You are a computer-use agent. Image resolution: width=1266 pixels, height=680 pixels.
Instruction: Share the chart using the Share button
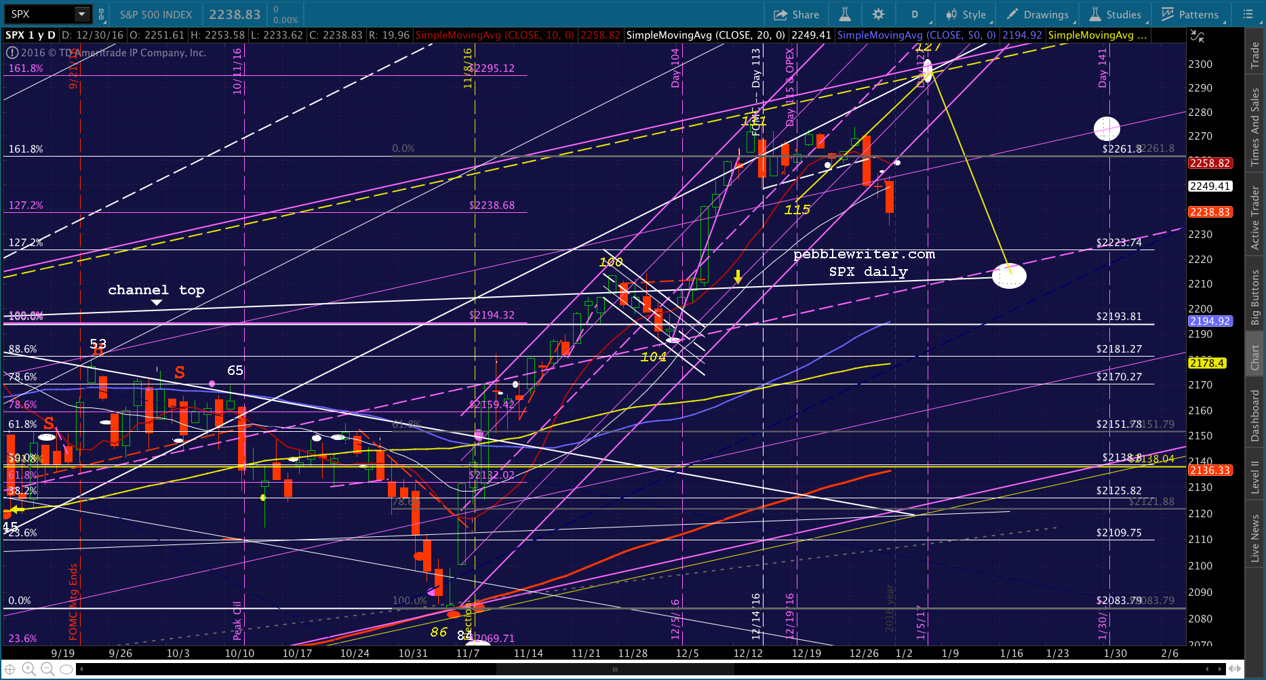797,14
